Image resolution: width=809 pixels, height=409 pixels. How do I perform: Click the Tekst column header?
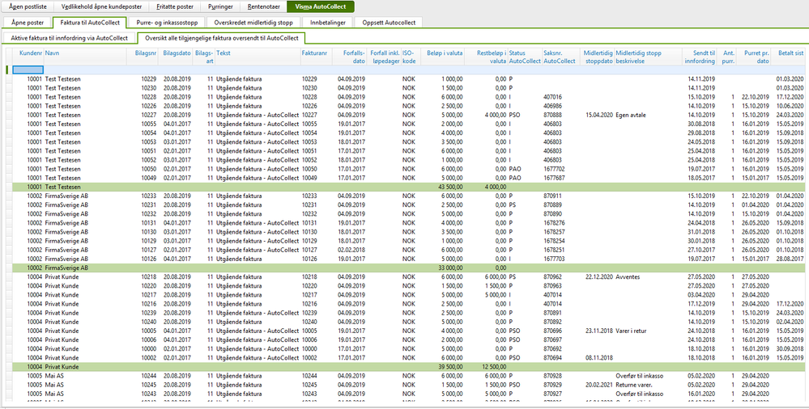point(257,57)
